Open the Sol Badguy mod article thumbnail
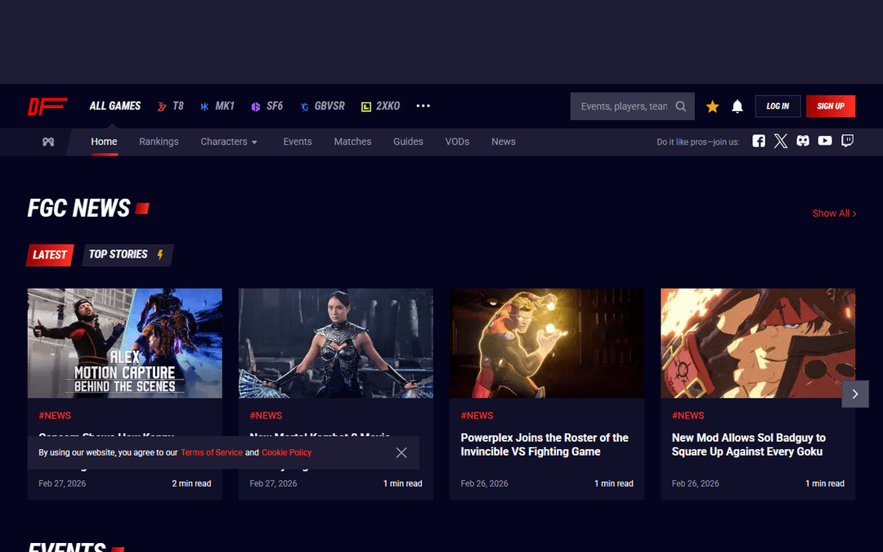 [758, 343]
